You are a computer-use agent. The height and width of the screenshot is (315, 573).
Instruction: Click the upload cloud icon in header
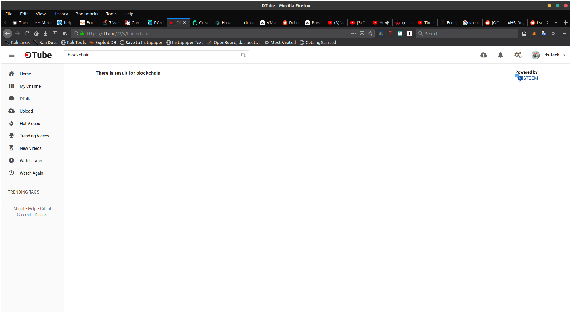(484, 55)
